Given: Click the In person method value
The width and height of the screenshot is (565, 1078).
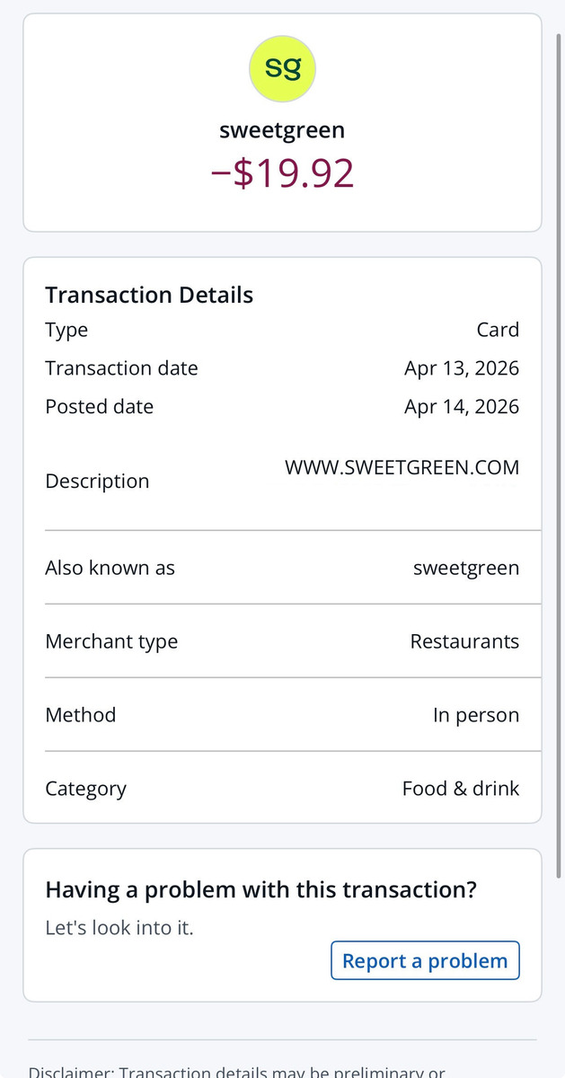Looking at the screenshot, I should tap(475, 715).
